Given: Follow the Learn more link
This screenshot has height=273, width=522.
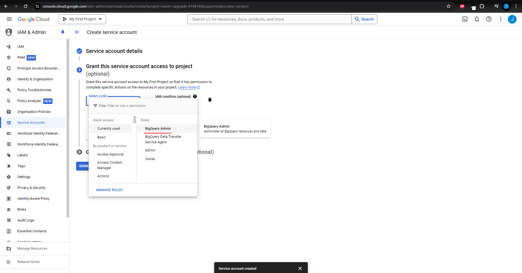Looking at the screenshot, I should click(x=189, y=87).
